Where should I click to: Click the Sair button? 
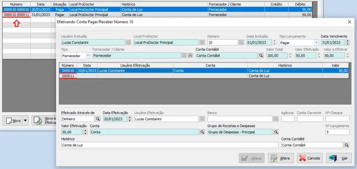point(339,158)
